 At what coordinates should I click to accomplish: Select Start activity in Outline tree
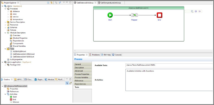coord(13,97)
